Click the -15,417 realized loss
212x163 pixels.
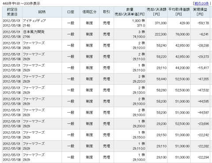coord(203,68)
